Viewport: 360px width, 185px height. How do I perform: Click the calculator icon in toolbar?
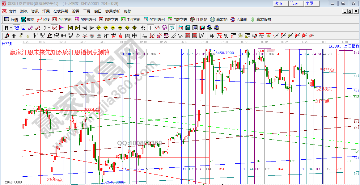pyautogui.click(x=188, y=28)
